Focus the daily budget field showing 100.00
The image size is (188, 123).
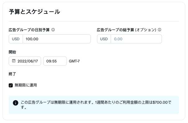[x=57, y=39]
